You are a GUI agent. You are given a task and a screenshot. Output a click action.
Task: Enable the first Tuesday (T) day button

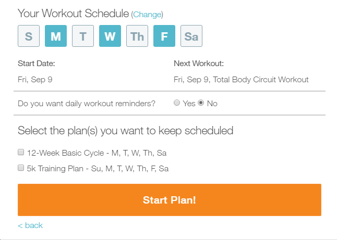83,36
